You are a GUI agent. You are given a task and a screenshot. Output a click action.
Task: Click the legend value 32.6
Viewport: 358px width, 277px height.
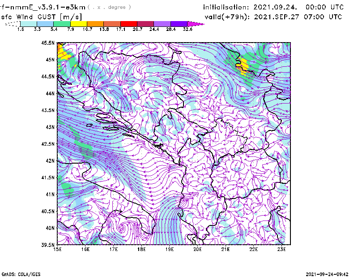[x=188, y=29]
